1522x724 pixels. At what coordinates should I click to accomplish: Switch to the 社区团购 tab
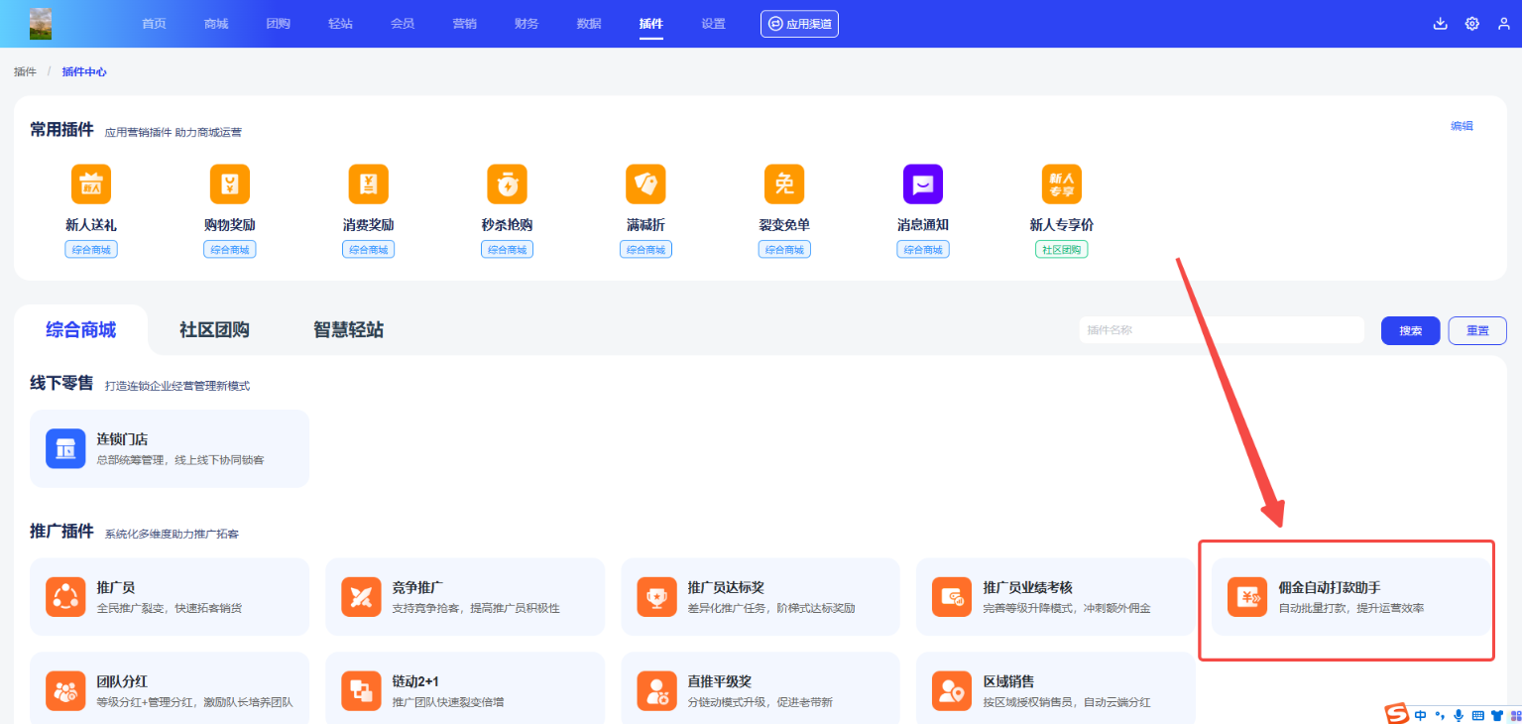214,330
